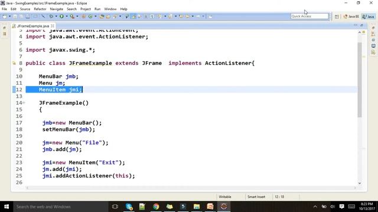378x212 pixels.
Task: Open the external tools dropdown arrow
Action: [77, 16]
